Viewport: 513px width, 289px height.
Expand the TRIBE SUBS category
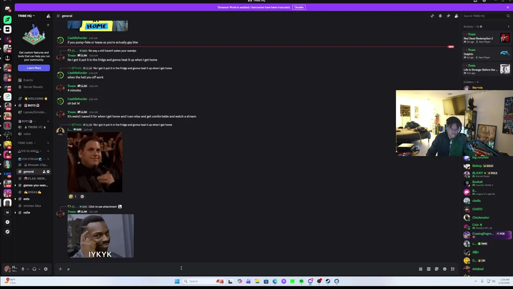pyautogui.click(x=26, y=143)
